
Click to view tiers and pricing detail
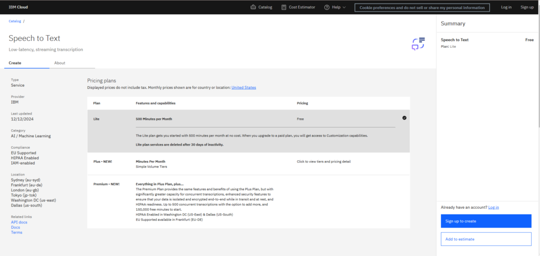pos(324,161)
